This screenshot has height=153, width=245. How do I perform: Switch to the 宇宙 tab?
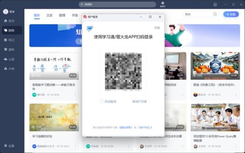tap(75, 16)
